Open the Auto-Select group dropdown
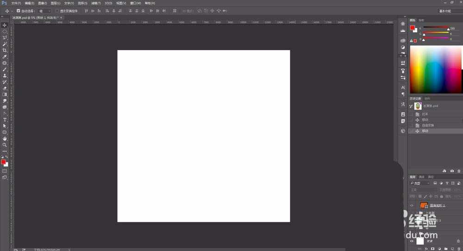The image size is (463, 251). point(44,11)
